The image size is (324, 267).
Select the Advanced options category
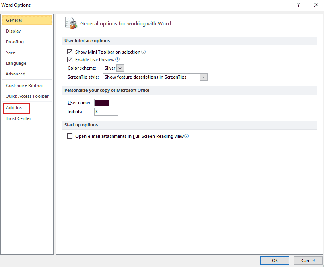(x=16, y=74)
